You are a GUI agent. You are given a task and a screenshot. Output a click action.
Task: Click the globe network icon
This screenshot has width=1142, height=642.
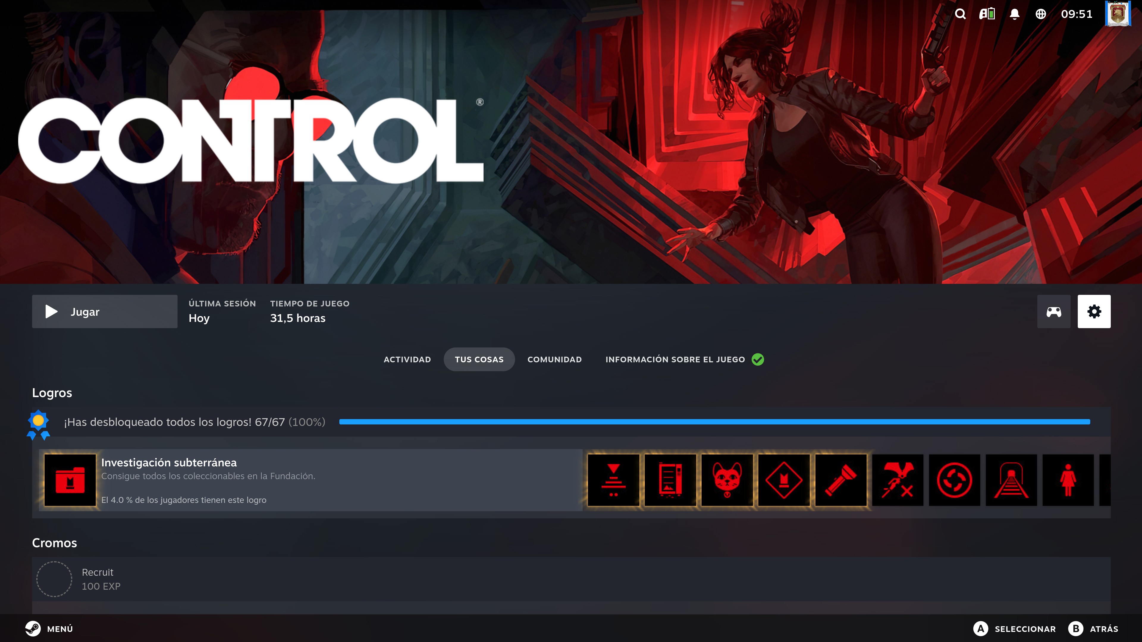point(1041,14)
